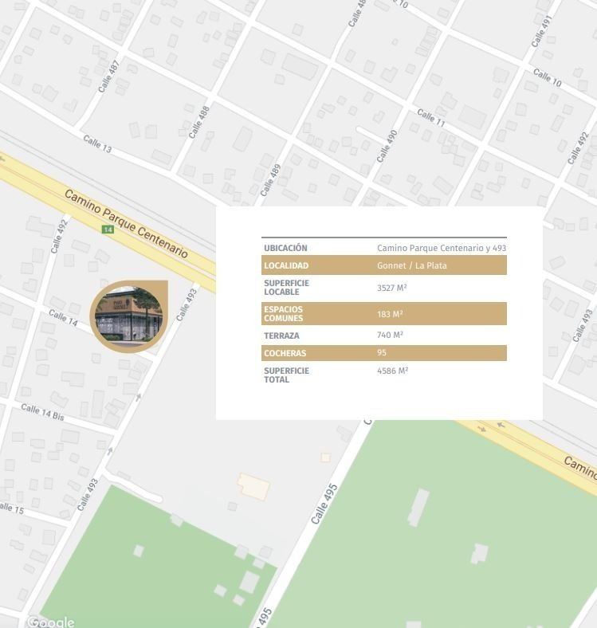Select the Camino Parque Centenario road label
Viewport: 597px width, 628px height.
(125, 224)
